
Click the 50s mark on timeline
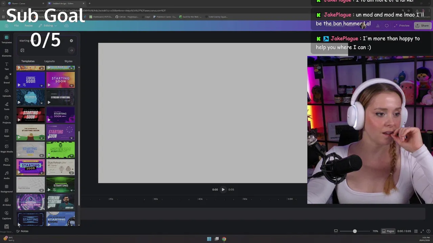point(245,199)
